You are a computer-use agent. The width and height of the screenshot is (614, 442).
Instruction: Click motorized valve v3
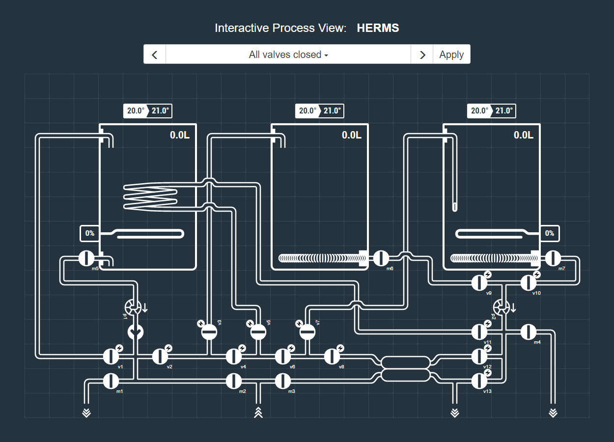tap(209, 332)
